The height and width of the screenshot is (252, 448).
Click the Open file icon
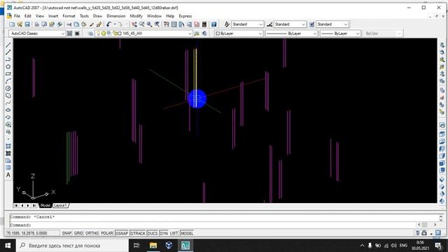(x=20, y=24)
